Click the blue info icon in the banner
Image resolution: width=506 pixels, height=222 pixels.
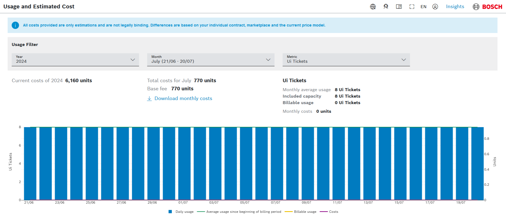tap(15, 25)
